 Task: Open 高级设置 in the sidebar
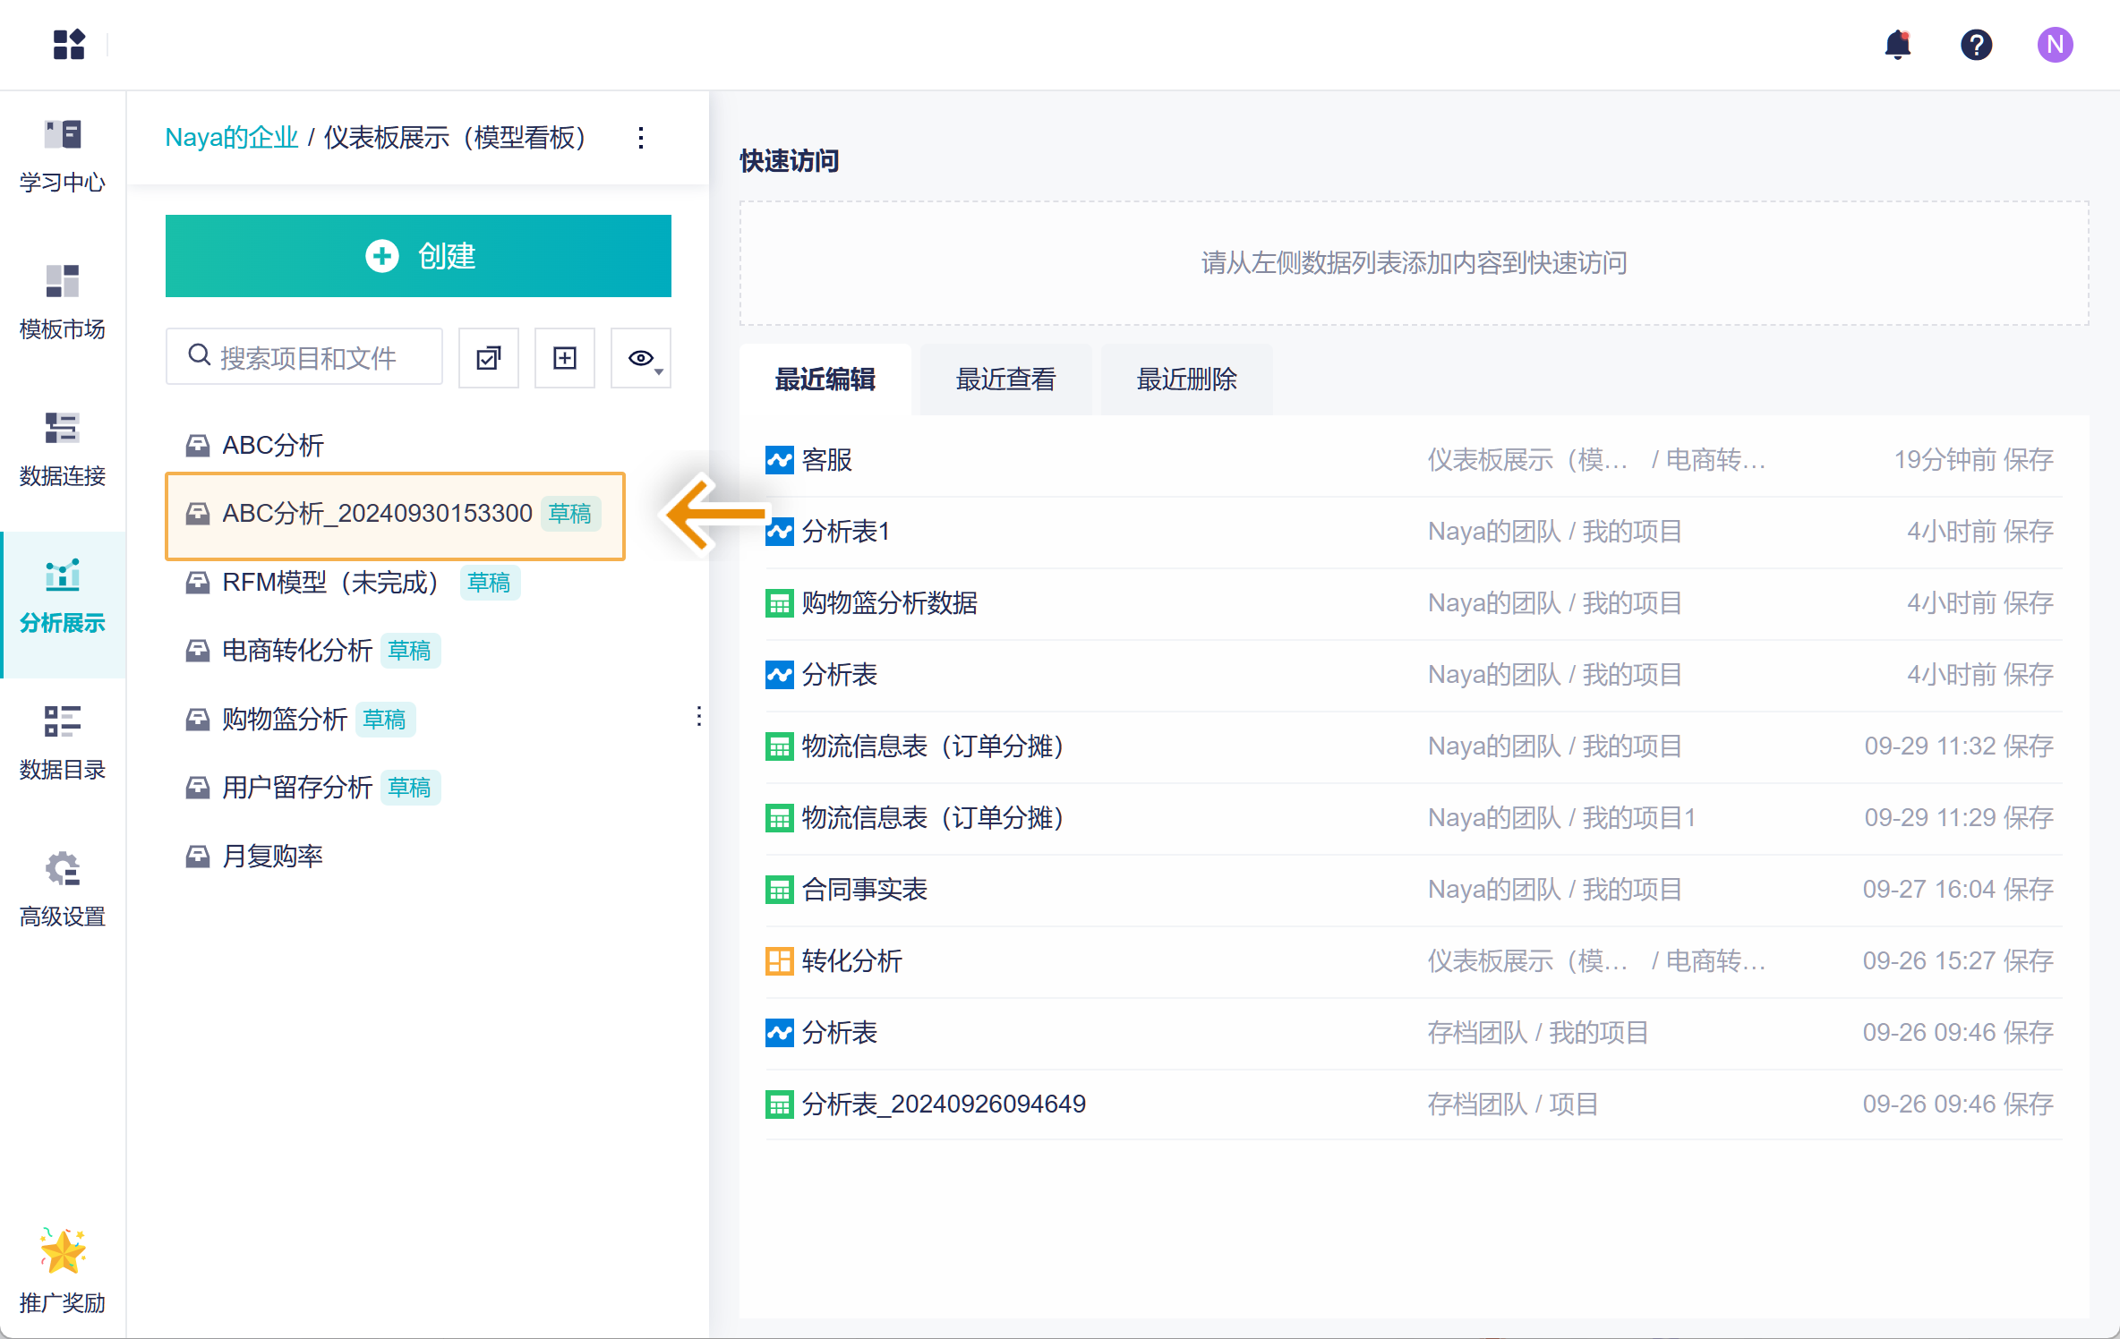pyautogui.click(x=63, y=891)
